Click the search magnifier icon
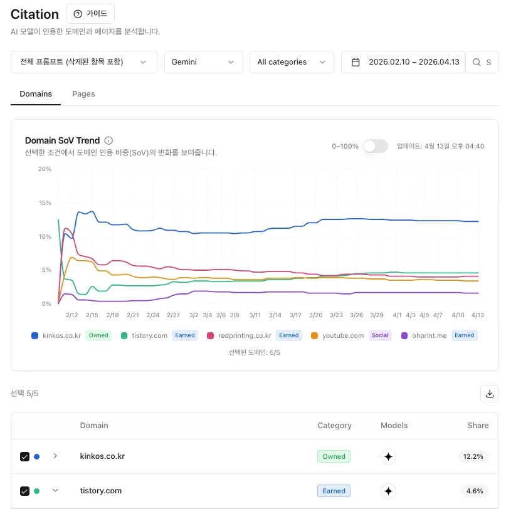Image resolution: width=506 pixels, height=509 pixels. point(477,62)
